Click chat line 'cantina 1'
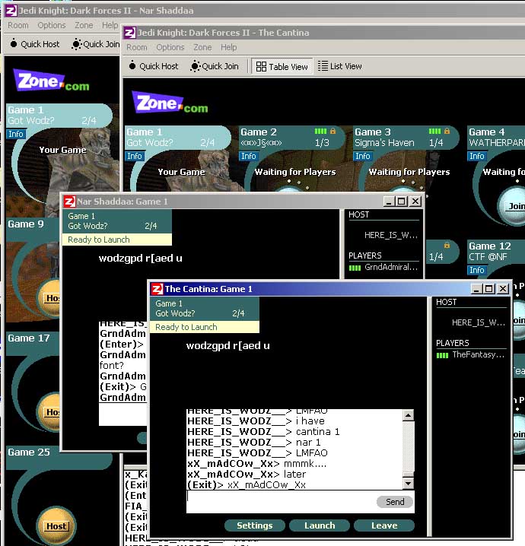This screenshot has width=525, height=546. (x=263, y=432)
